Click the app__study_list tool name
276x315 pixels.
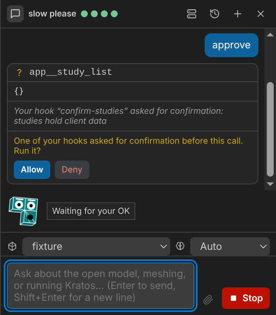tap(71, 72)
